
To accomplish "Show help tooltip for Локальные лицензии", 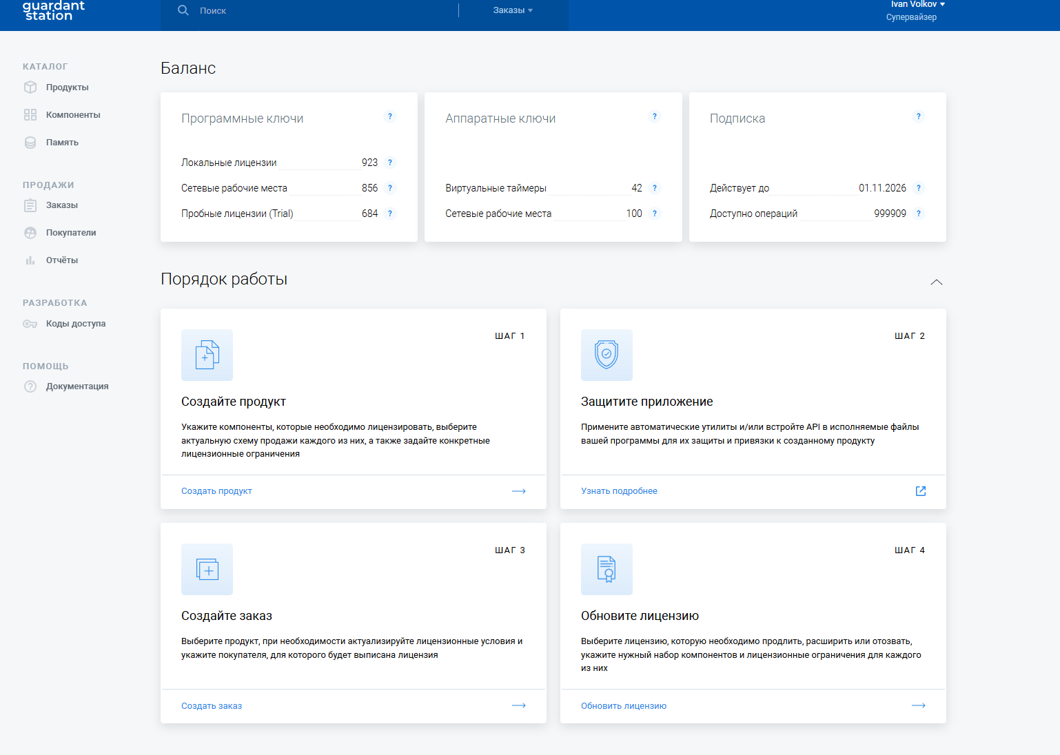I will pos(390,163).
